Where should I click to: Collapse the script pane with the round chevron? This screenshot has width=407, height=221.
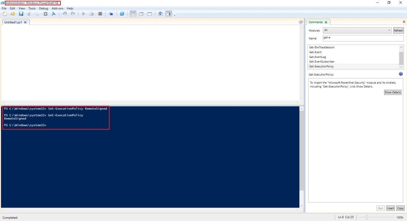[x=301, y=22]
